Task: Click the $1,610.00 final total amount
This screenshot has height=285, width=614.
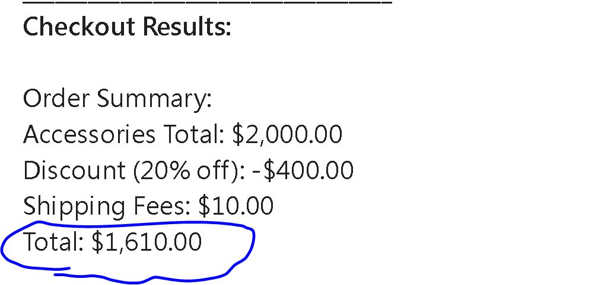Action: coord(147,242)
